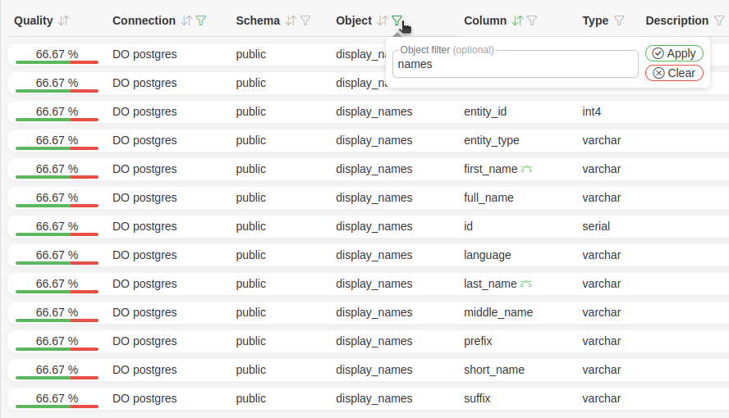Click the quality bar of entity_id row

pos(57,112)
